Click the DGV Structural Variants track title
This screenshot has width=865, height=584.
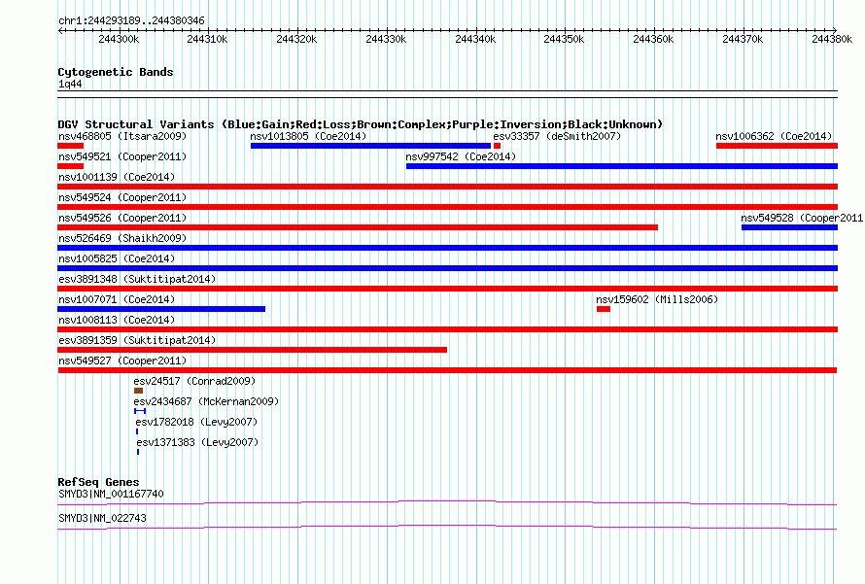pyautogui.click(x=361, y=124)
